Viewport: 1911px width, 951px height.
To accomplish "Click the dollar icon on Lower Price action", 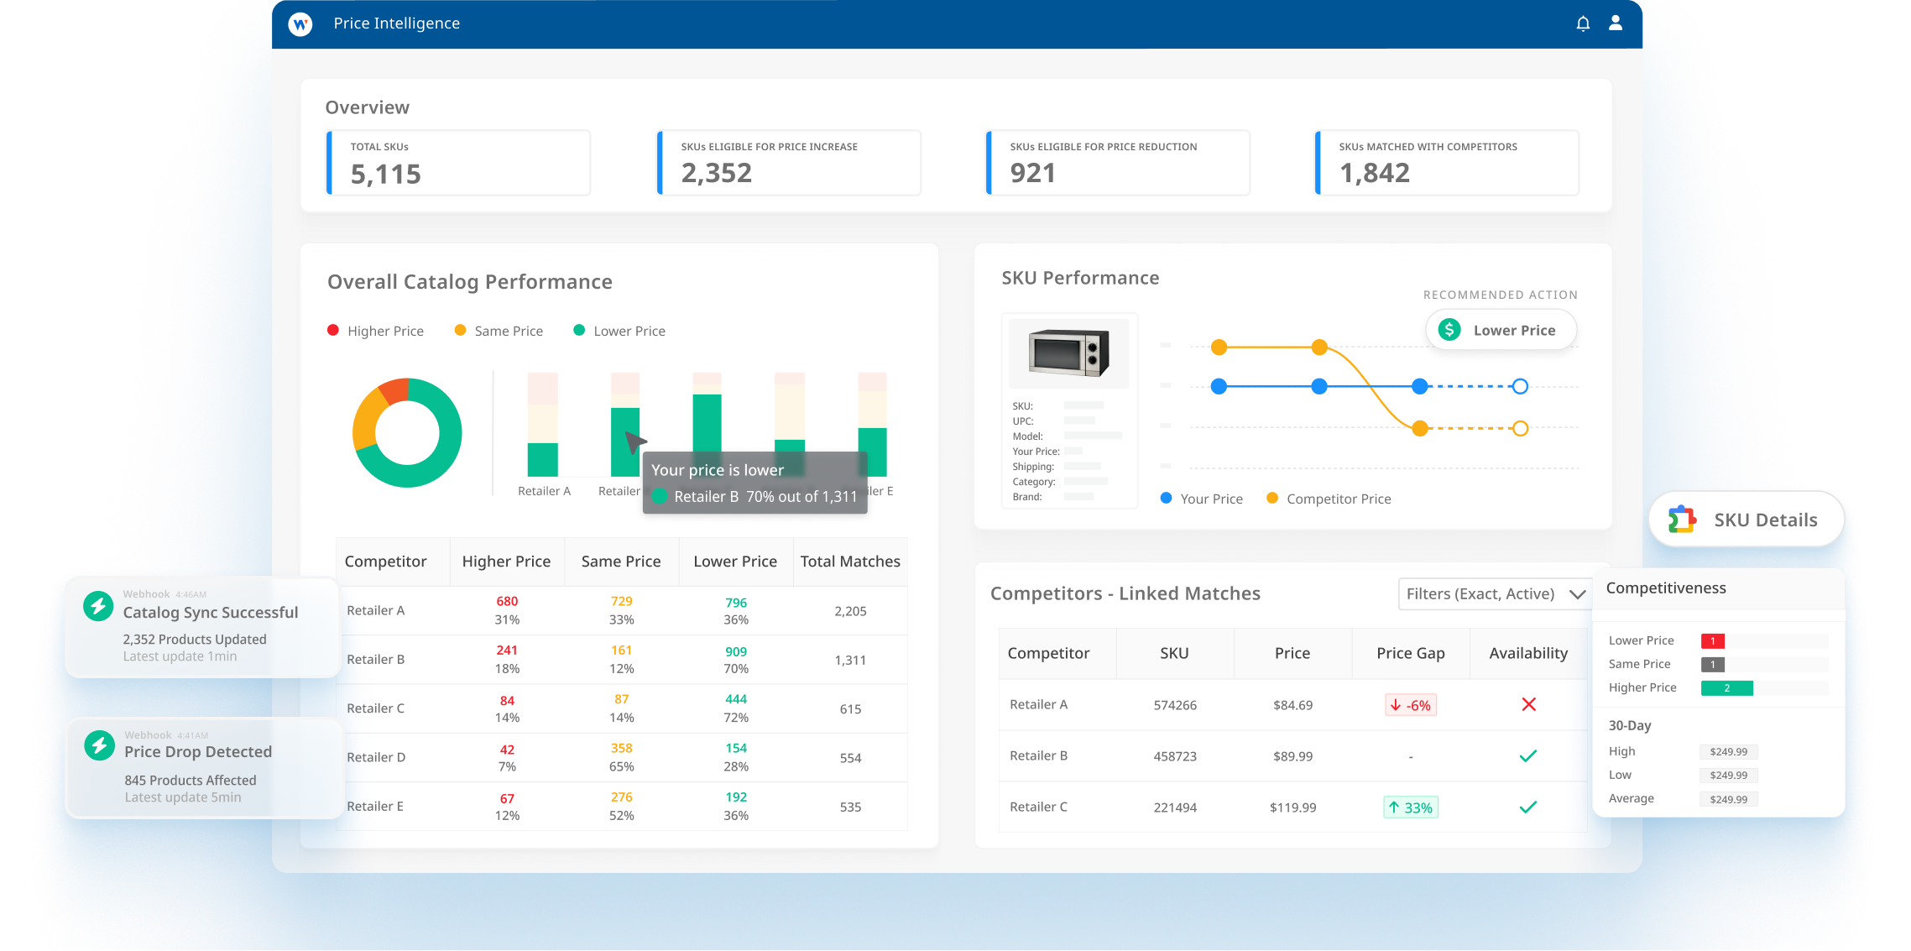I will 1449,329.
